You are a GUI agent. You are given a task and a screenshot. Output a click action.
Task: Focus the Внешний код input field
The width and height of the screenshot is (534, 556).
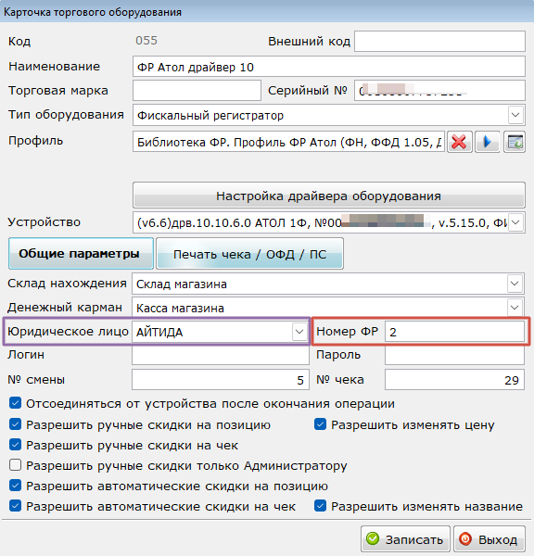pos(439,41)
